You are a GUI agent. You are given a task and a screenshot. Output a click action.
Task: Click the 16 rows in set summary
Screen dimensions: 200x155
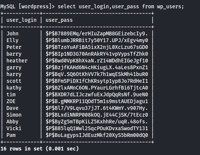pos(40,149)
